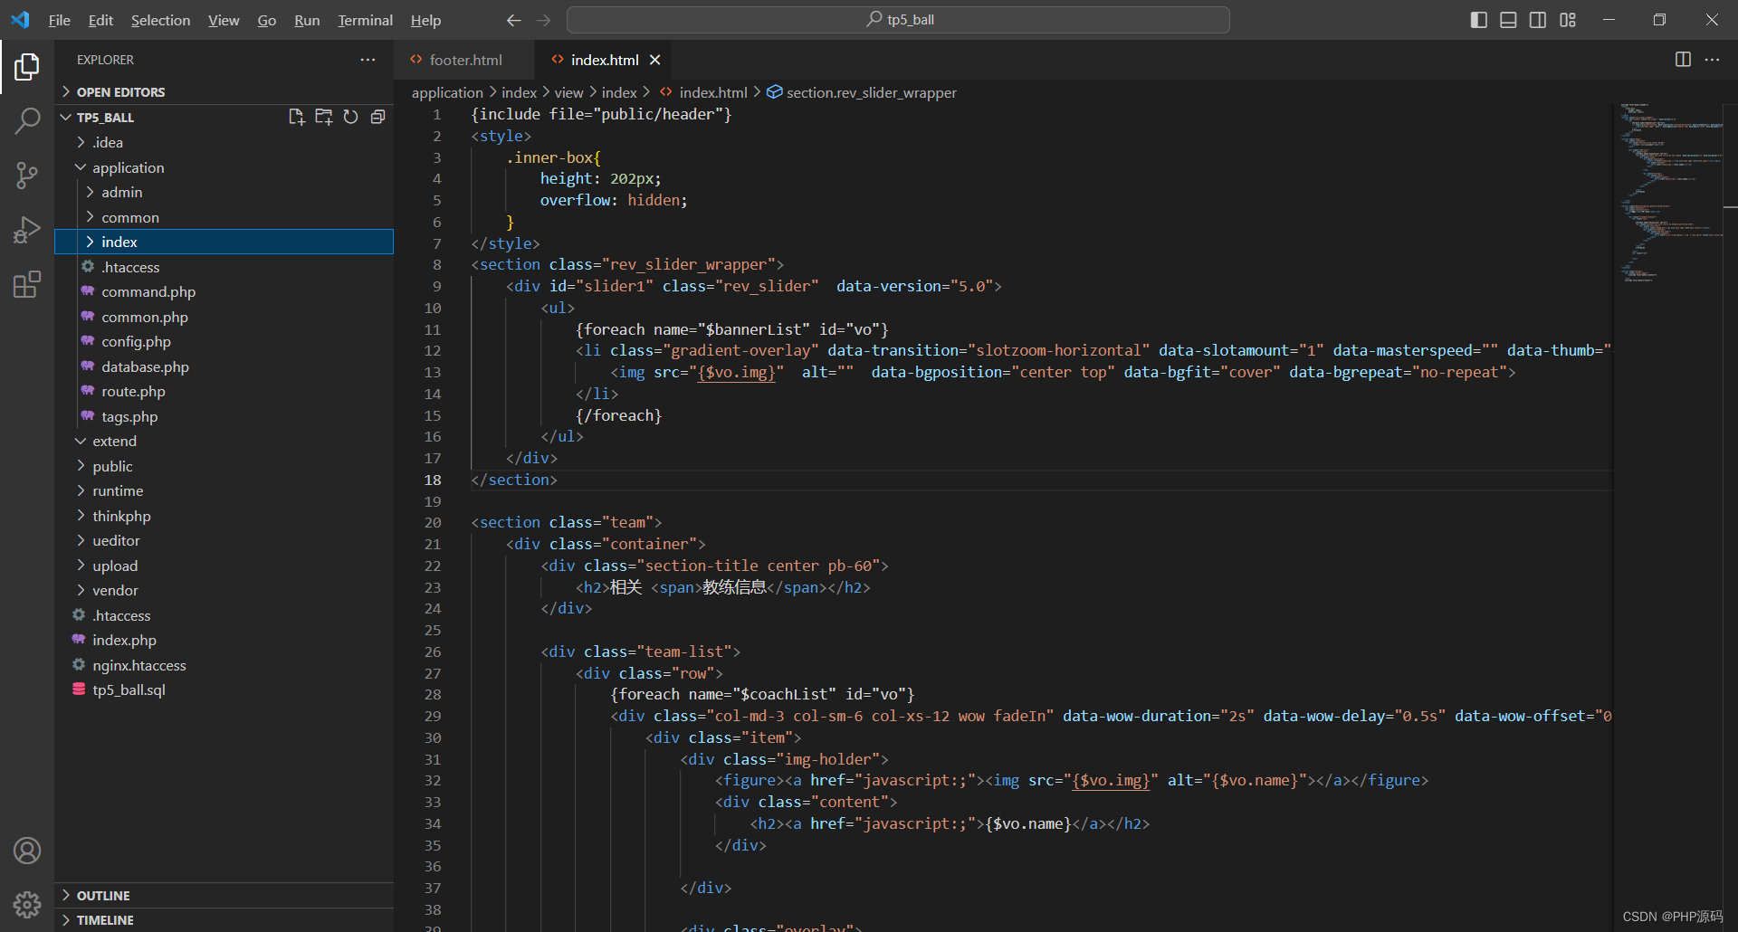This screenshot has height=932, width=1738.
Task: Open Source Control view icon
Action: [x=27, y=176]
